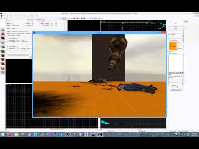Open Steam from the taskbar

click(68, 135)
